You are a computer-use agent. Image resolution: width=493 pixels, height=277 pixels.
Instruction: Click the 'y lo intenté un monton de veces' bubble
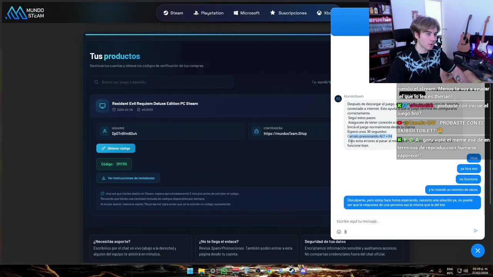pyautogui.click(x=453, y=189)
